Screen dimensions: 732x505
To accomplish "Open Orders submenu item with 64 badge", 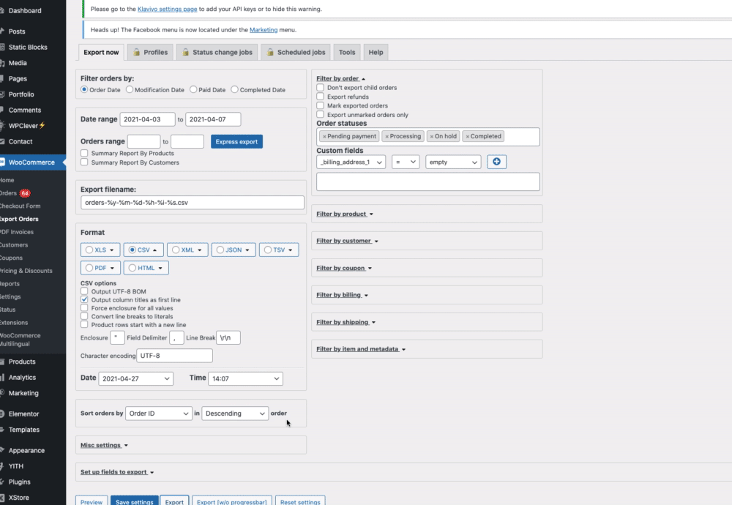I will click(x=15, y=192).
